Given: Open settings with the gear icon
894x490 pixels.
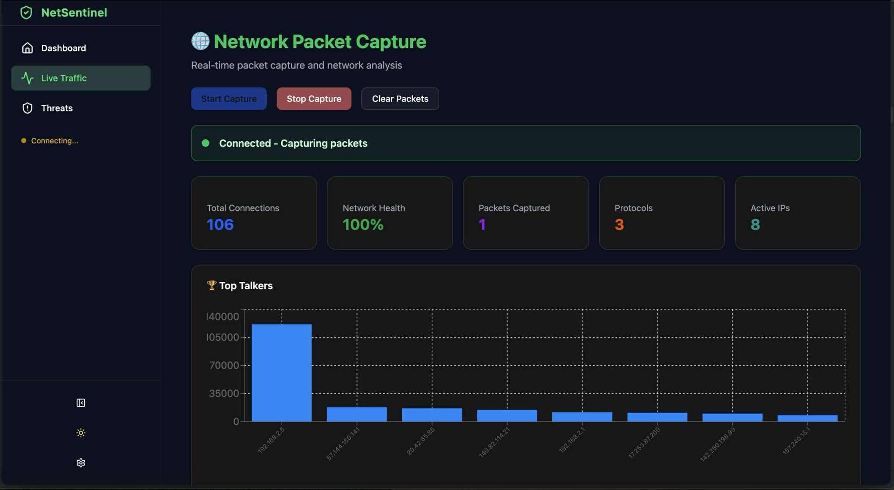Looking at the screenshot, I should [81, 463].
